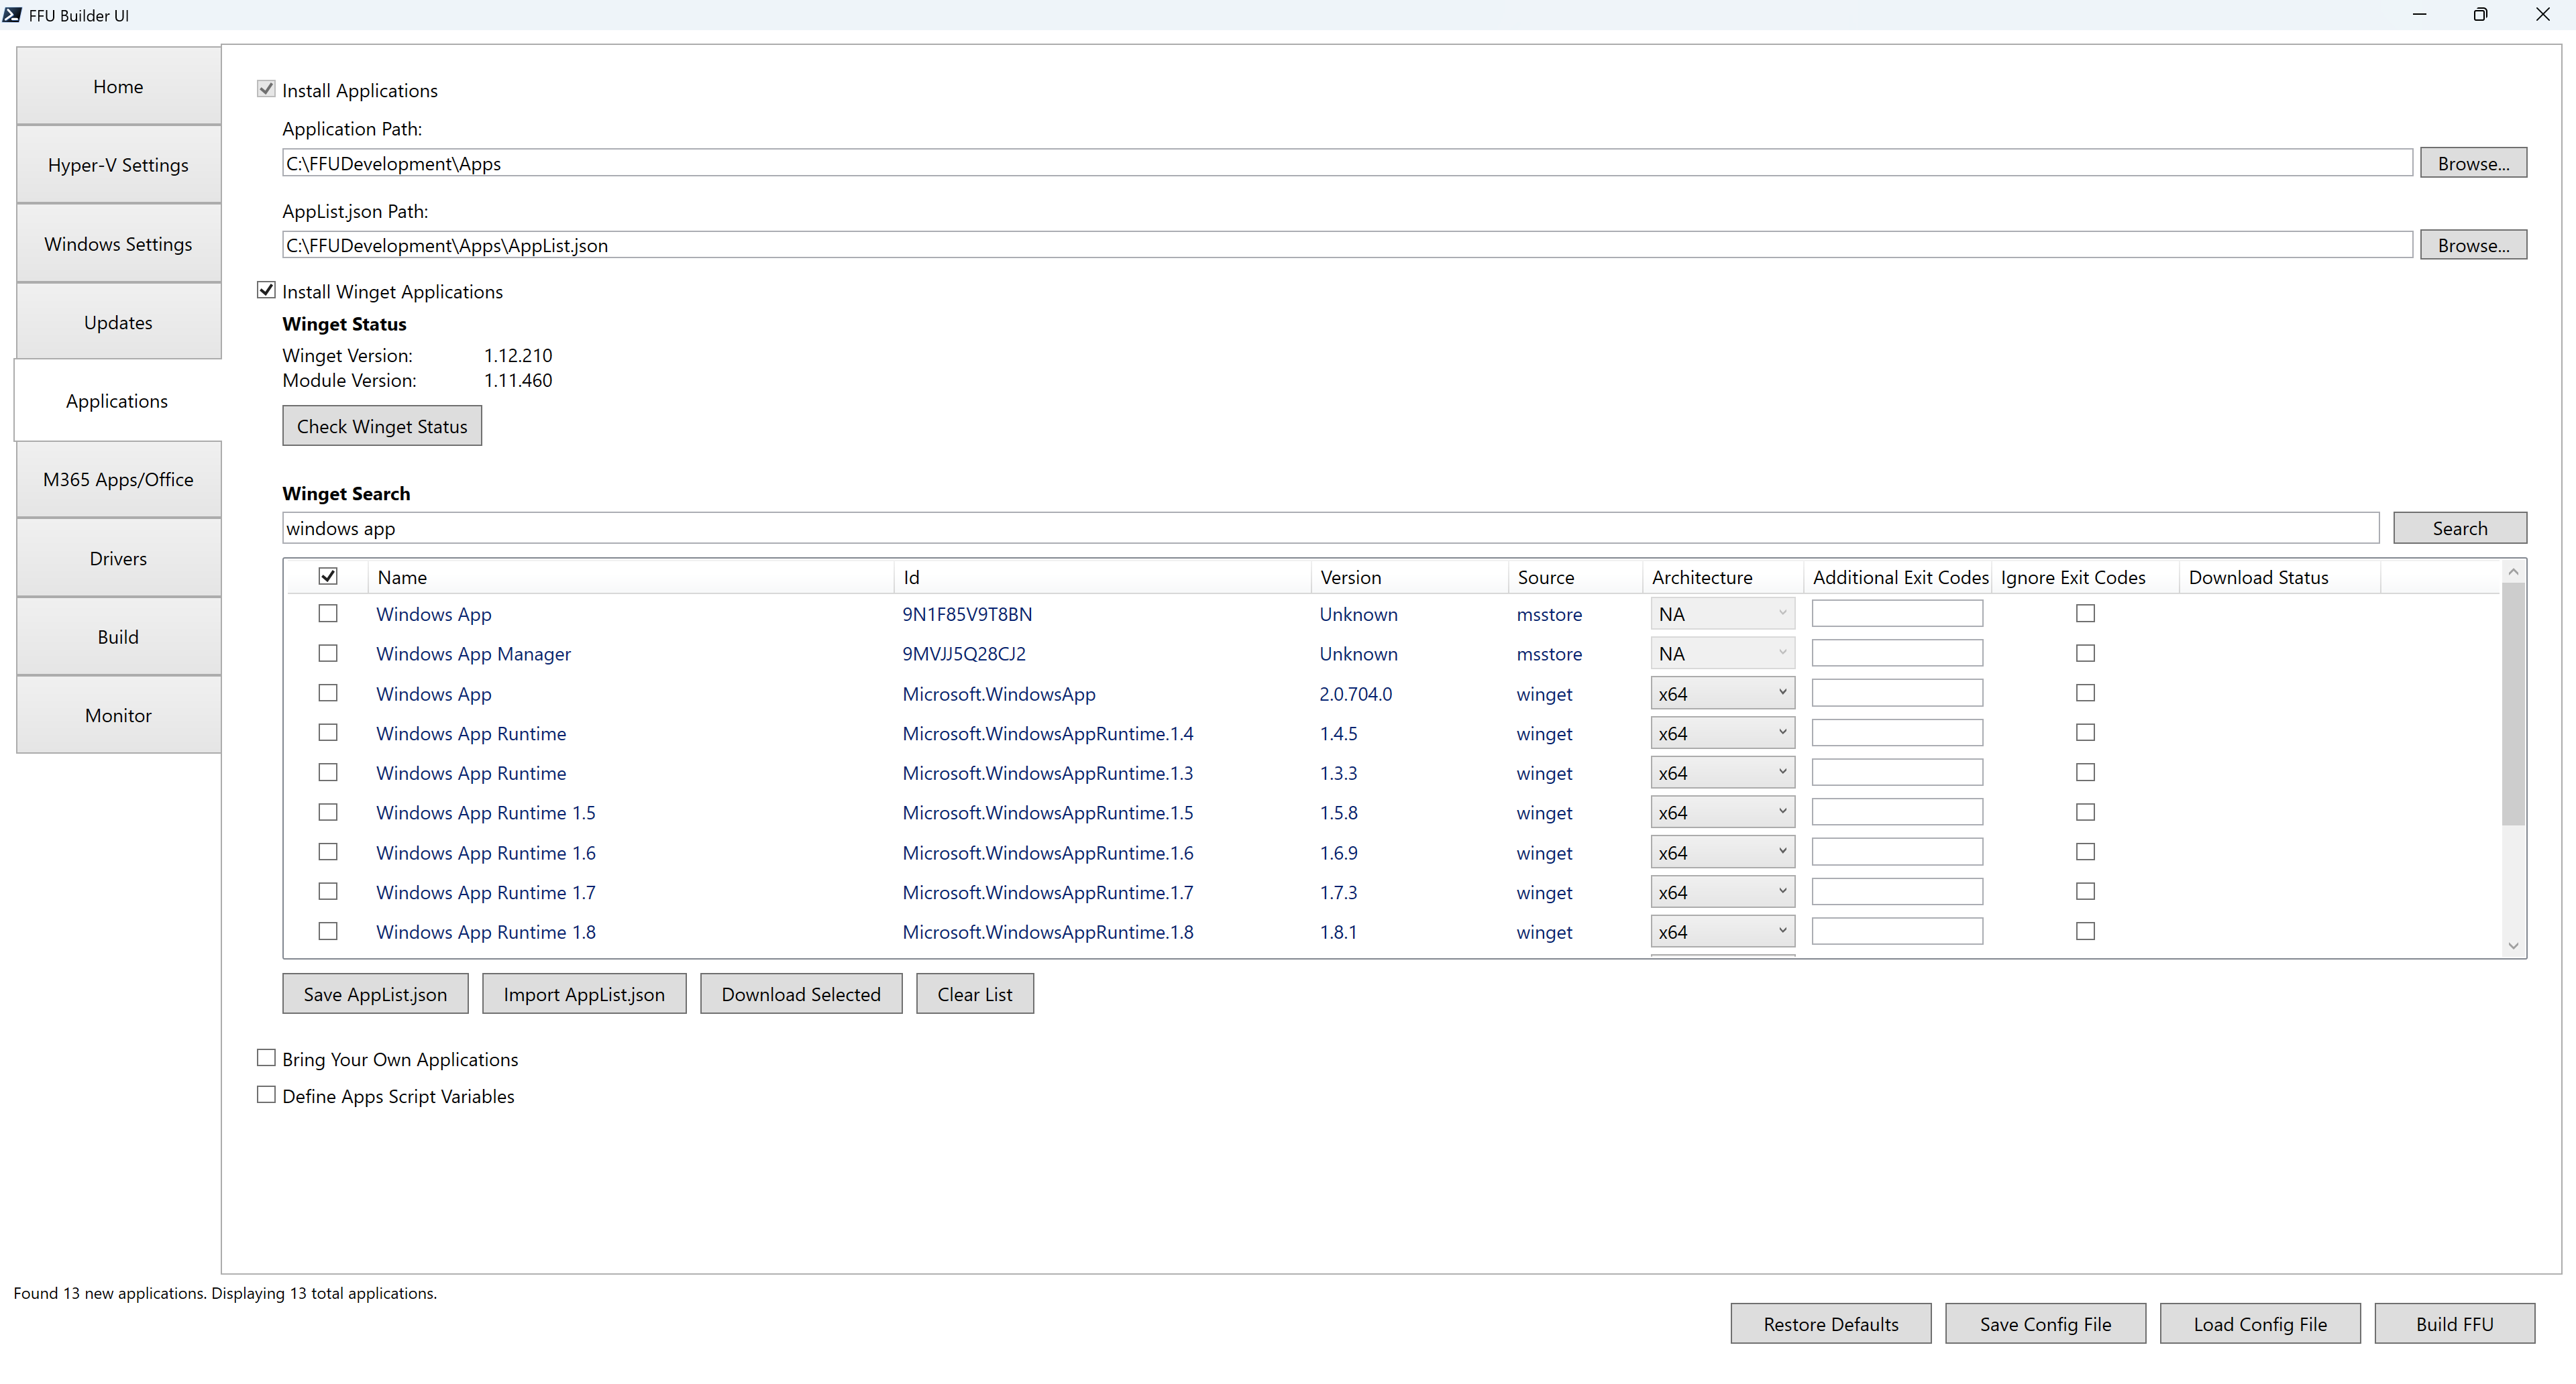Screen dimensions: 2576x1384
Task: Click the Check Winget Status button
Action: [x=381, y=424]
